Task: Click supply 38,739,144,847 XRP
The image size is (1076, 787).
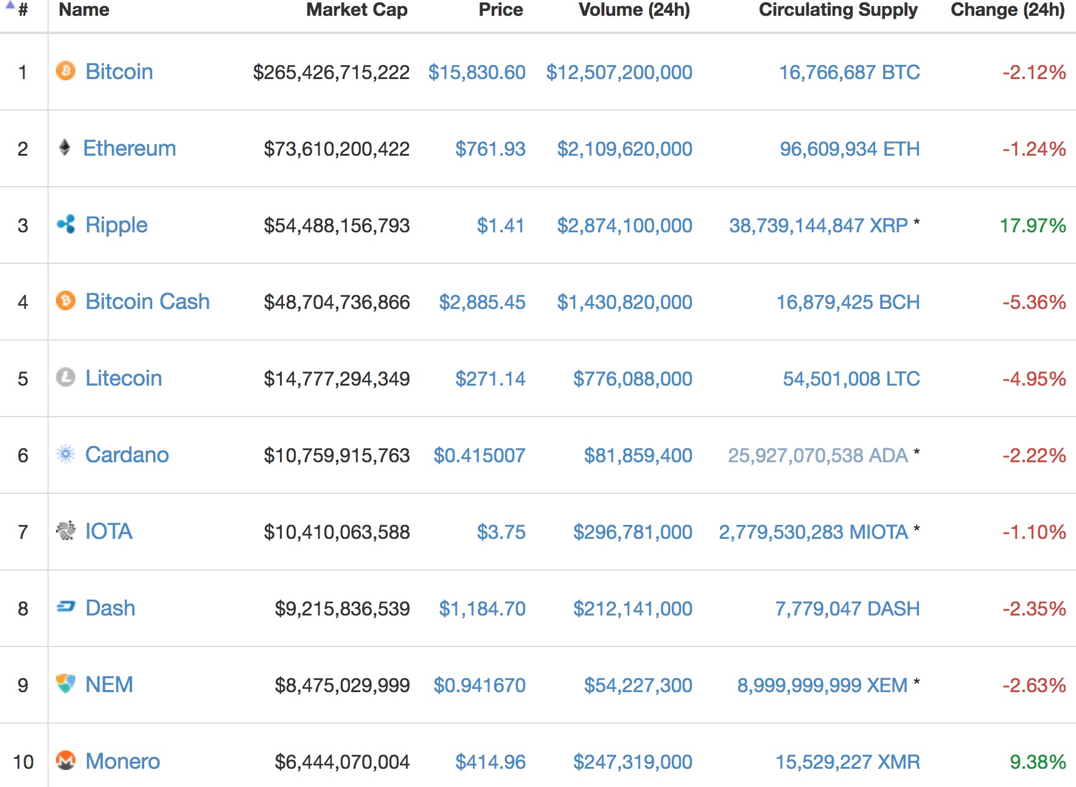Action: click(x=819, y=226)
